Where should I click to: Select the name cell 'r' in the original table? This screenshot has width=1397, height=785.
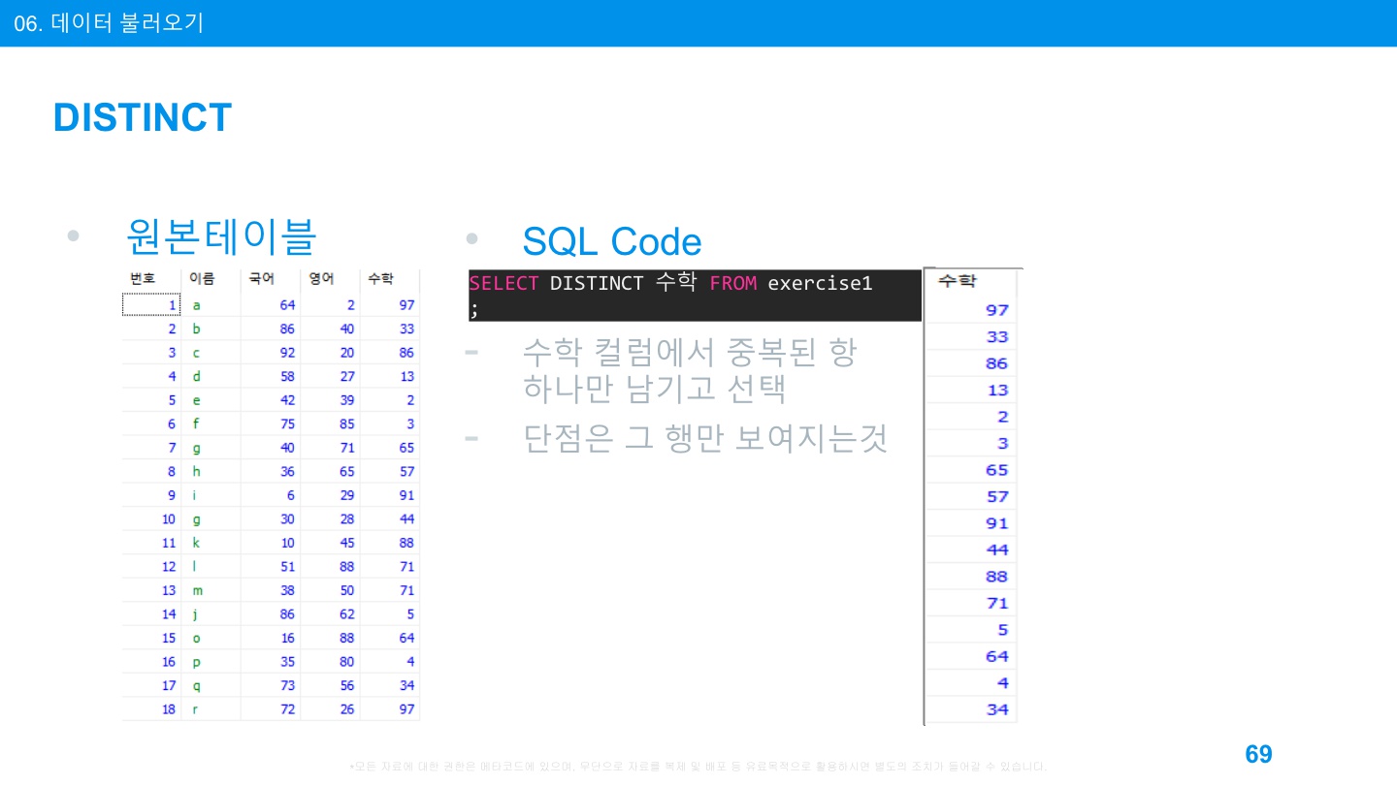(196, 709)
